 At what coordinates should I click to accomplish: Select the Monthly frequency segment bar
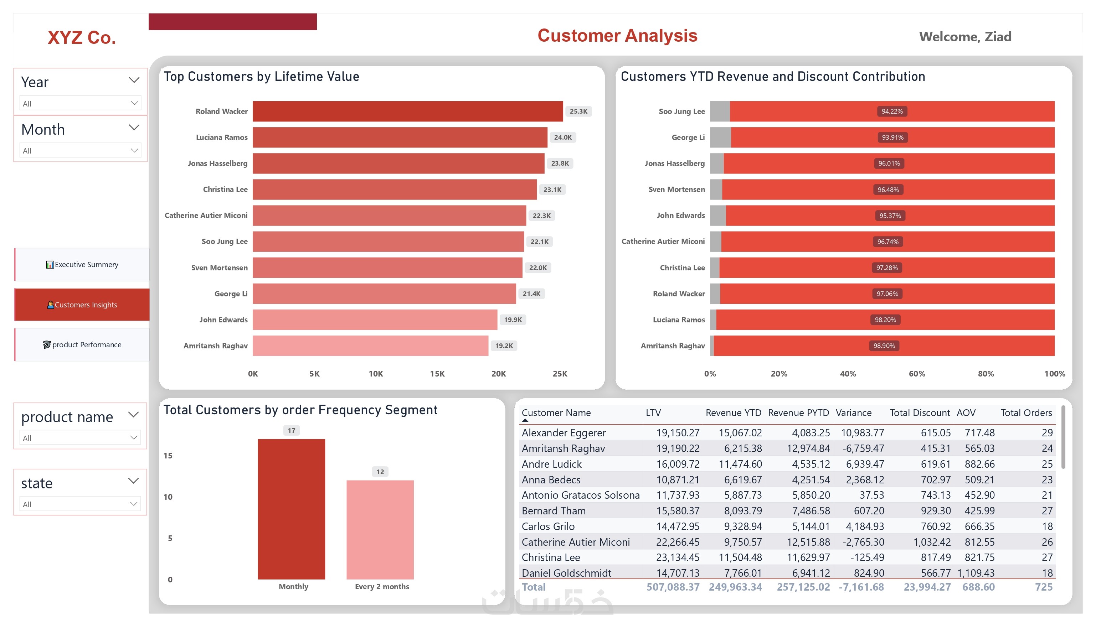point(291,509)
